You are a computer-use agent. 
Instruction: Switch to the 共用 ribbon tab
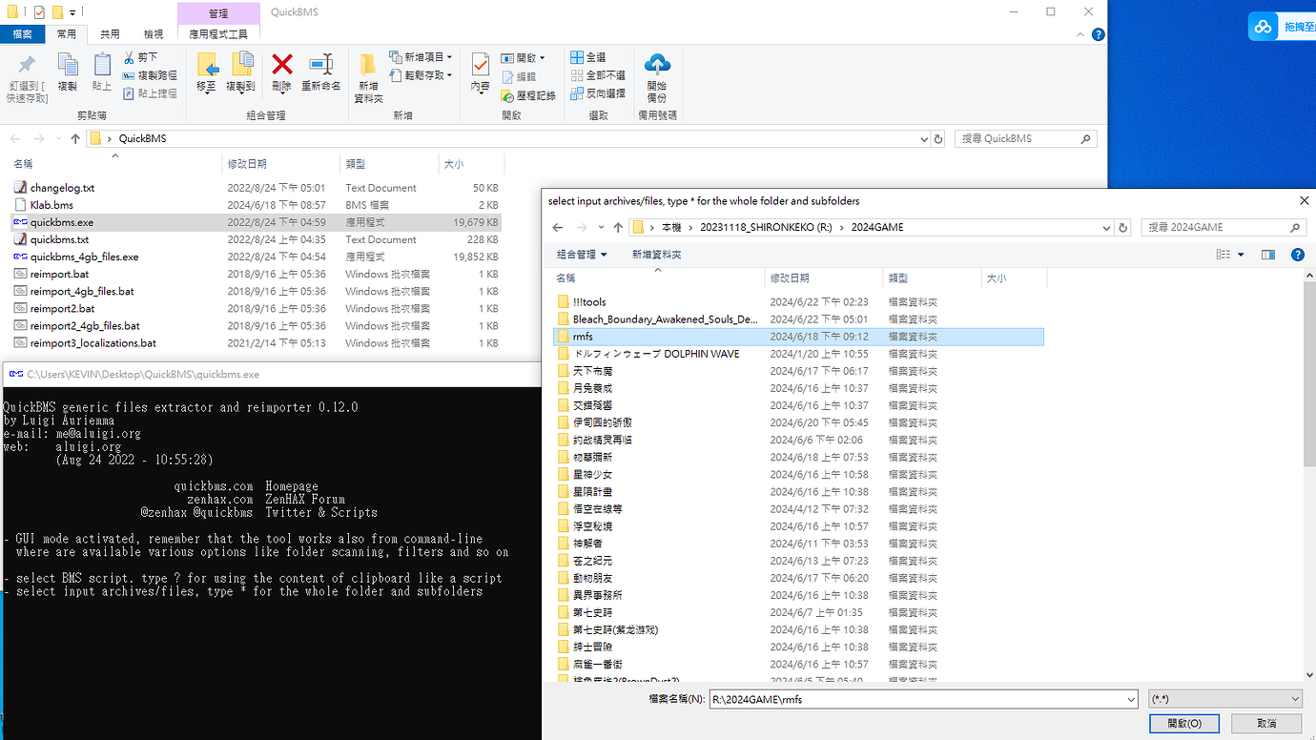[110, 34]
